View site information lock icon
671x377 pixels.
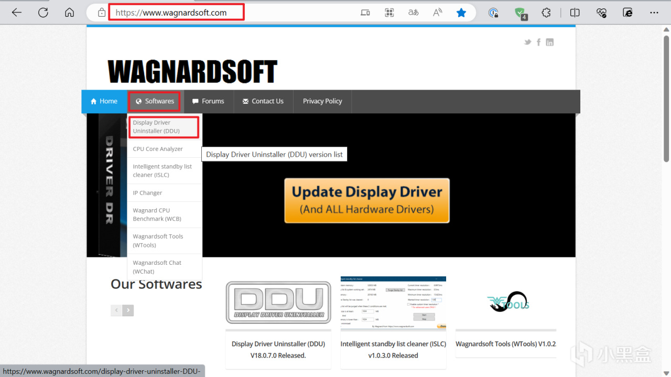tap(102, 13)
